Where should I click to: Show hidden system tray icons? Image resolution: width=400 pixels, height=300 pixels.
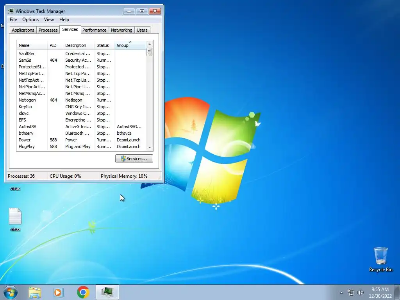pyautogui.click(x=341, y=293)
